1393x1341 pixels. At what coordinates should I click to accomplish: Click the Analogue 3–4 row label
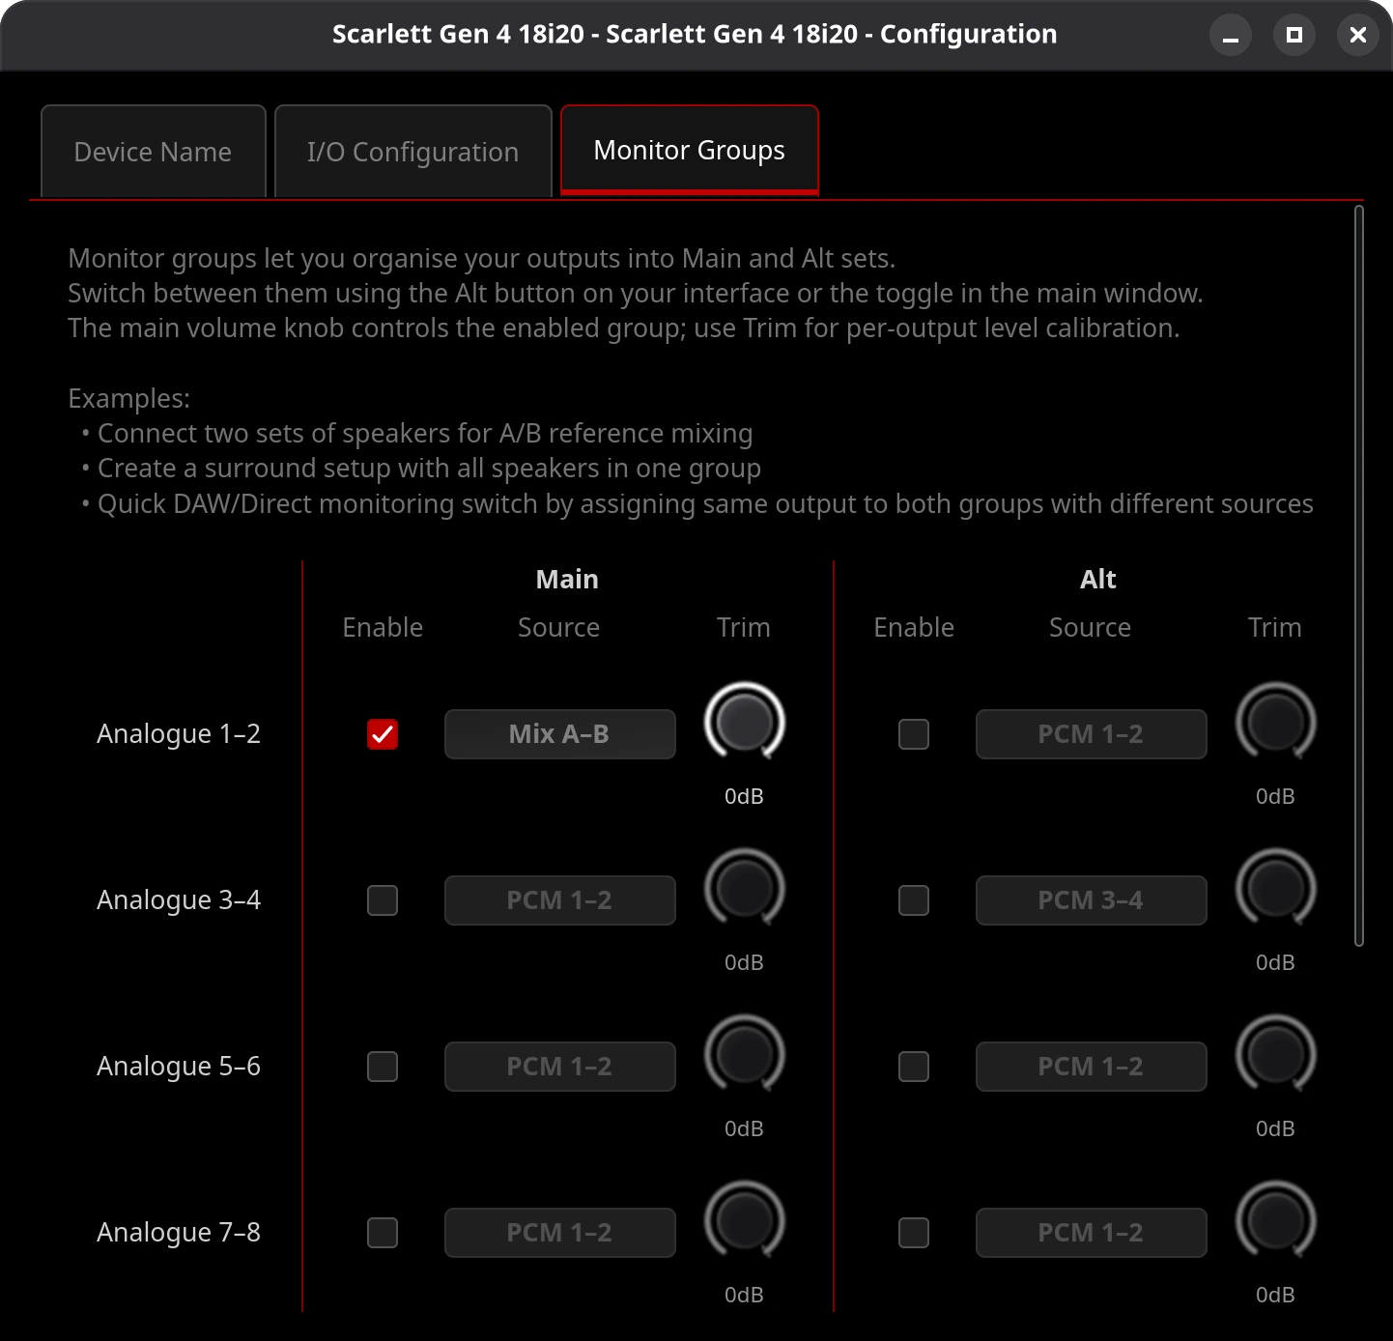[x=179, y=900]
